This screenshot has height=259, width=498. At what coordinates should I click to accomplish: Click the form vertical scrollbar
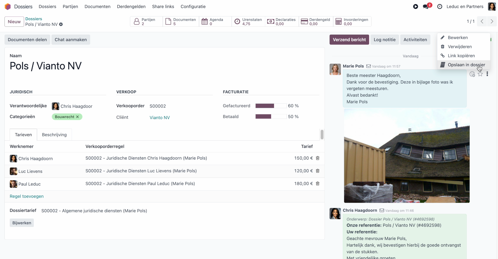tap(322, 134)
